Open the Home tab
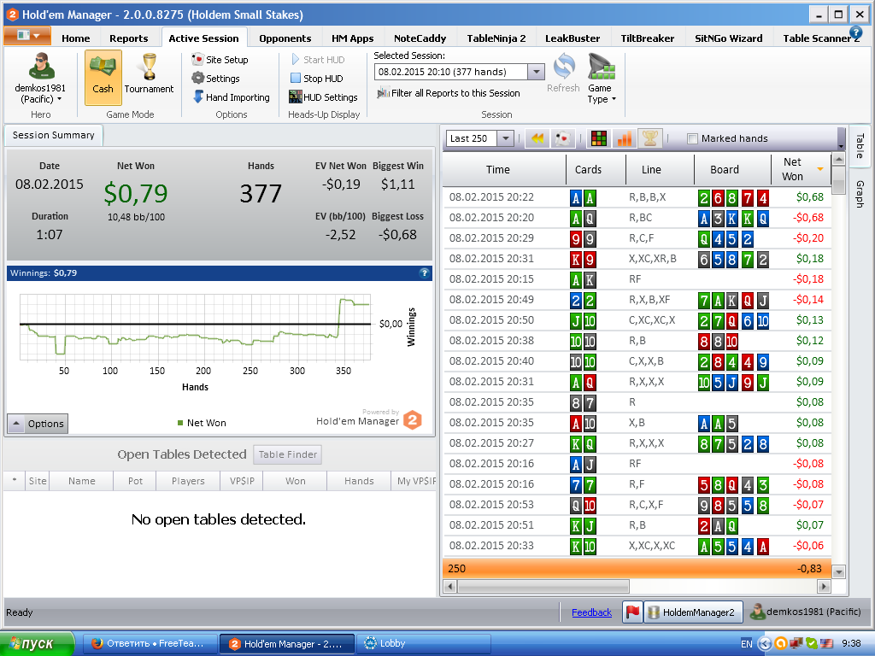Viewport: 875px width, 656px height. pos(76,38)
